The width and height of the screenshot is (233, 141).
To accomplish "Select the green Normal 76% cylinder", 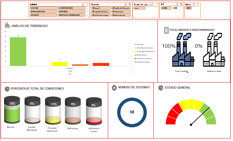I will (x=12, y=110).
